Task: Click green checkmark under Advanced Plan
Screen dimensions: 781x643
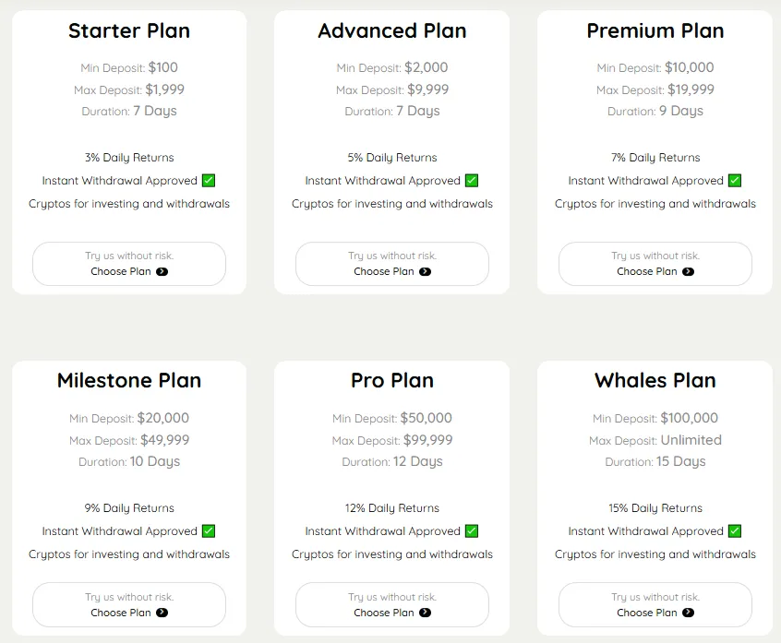Action: [x=472, y=181]
